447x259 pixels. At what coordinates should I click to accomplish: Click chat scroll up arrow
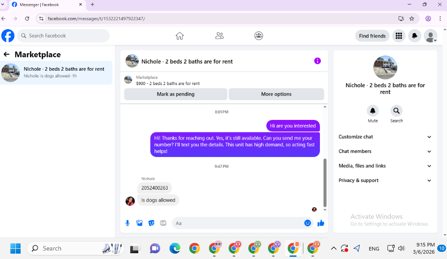(x=325, y=106)
